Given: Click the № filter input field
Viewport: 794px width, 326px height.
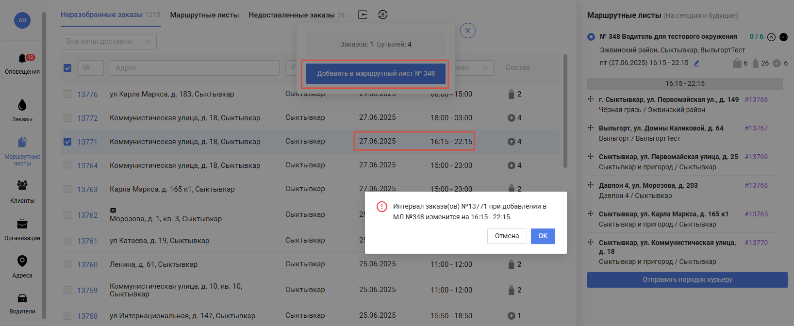Looking at the screenshot, I should (x=90, y=68).
